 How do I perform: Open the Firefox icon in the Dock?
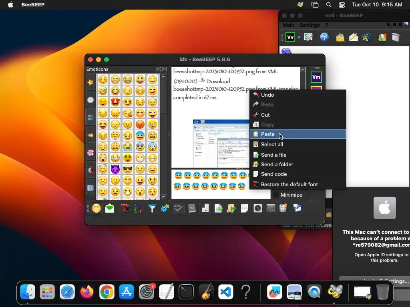click(87, 291)
